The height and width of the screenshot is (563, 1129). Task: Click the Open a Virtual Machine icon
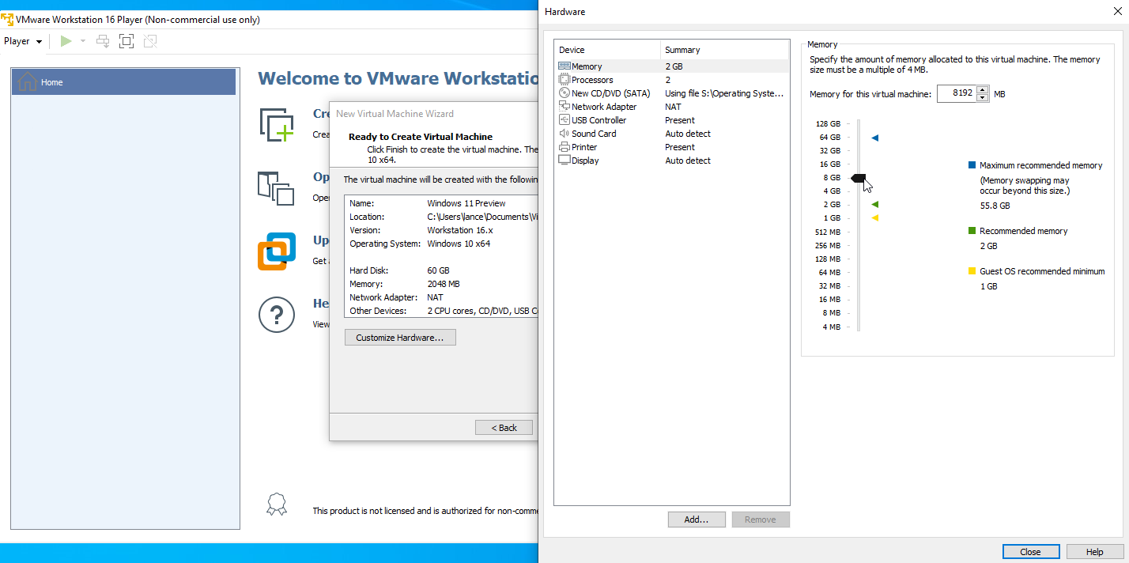277,187
